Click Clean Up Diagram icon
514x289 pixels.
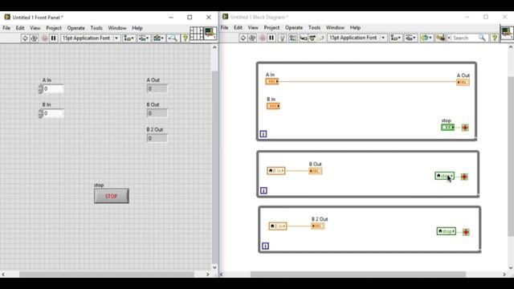[x=440, y=38]
